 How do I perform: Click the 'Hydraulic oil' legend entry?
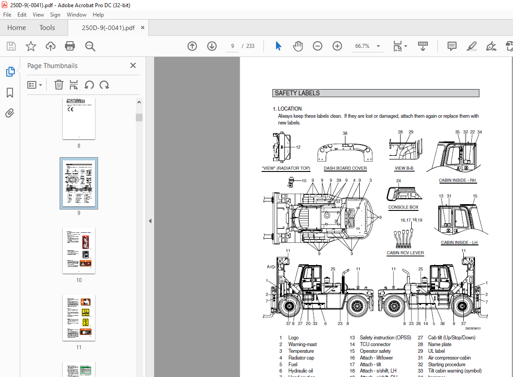[300, 371]
